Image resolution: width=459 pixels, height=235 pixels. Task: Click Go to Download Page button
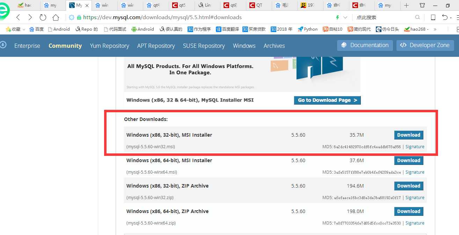tap(327, 100)
